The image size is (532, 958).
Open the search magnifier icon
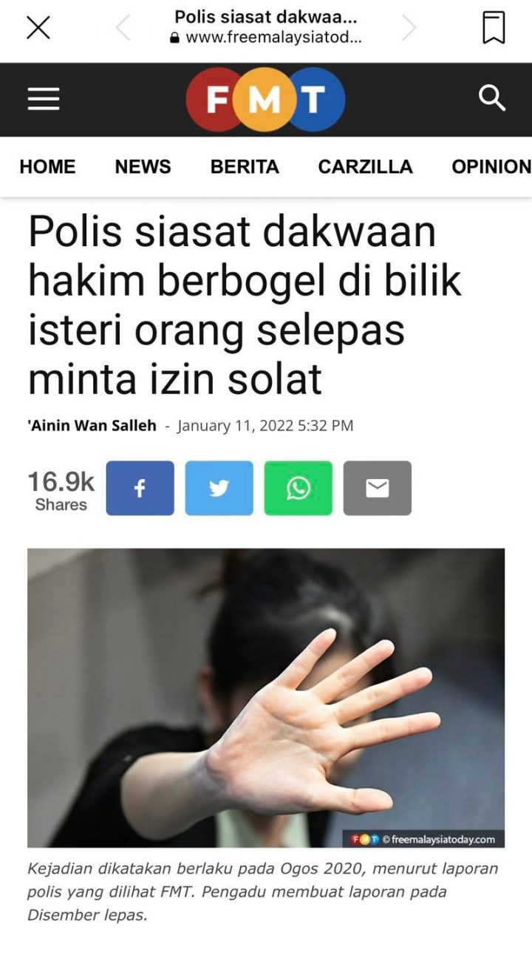491,98
